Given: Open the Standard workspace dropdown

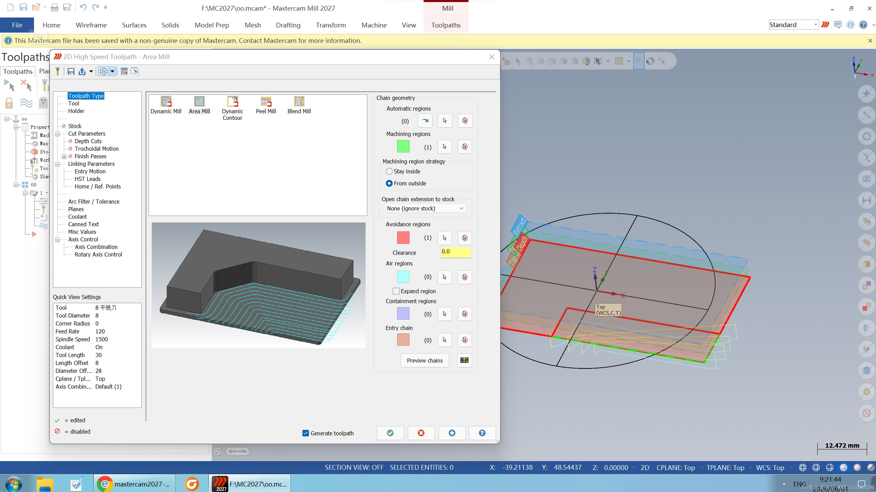Looking at the screenshot, I should coord(794,25).
